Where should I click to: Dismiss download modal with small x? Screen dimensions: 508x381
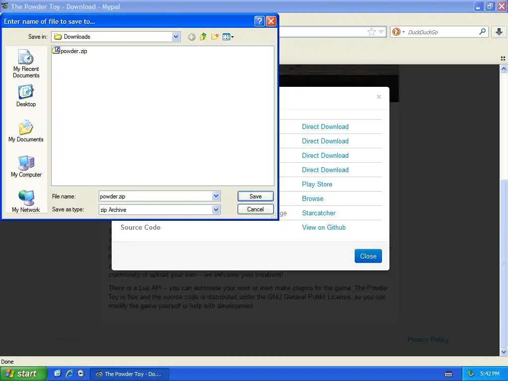point(379,97)
